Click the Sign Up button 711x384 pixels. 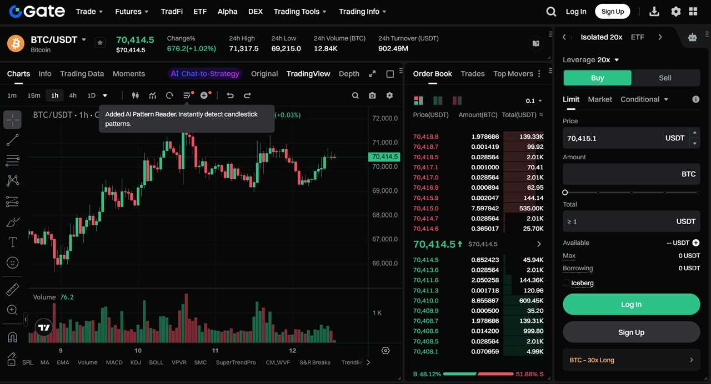[612, 11]
